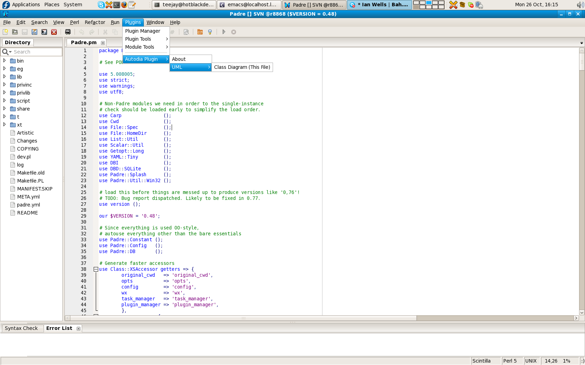Click the Stop execution toolbar icon

point(234,32)
